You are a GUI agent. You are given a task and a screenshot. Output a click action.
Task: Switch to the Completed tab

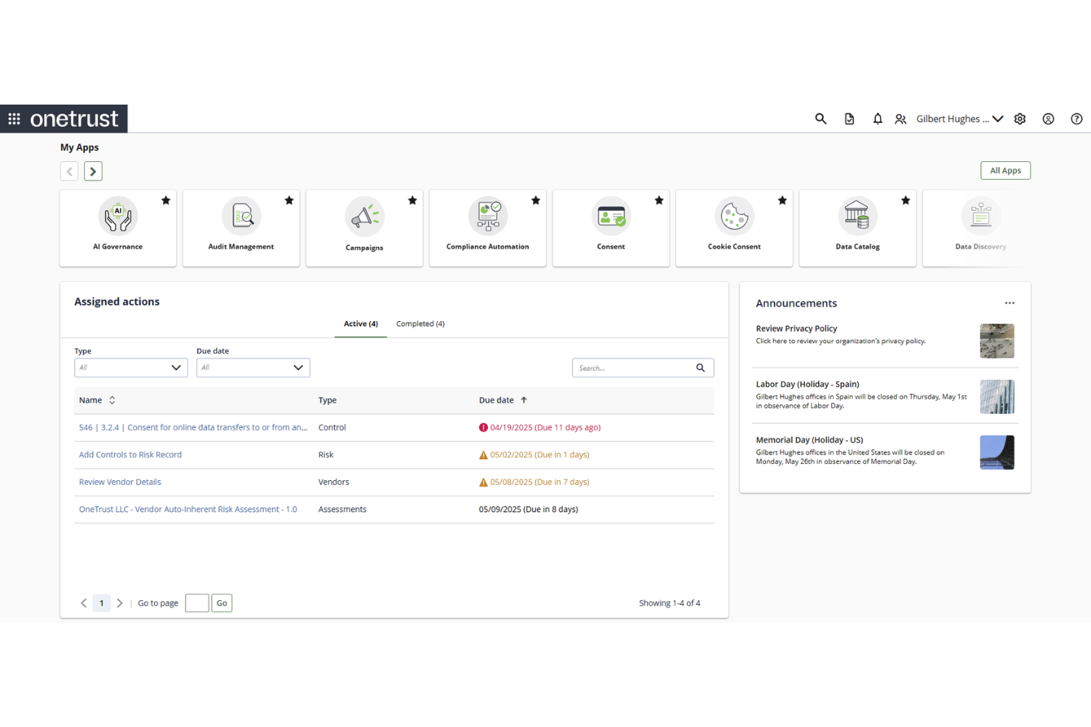(x=420, y=323)
